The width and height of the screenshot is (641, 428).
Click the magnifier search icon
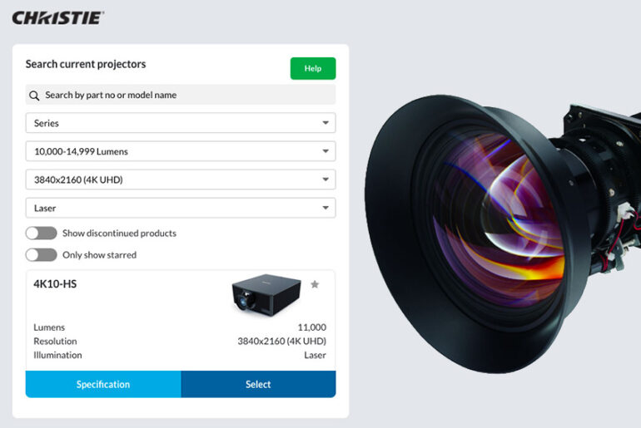click(x=34, y=96)
